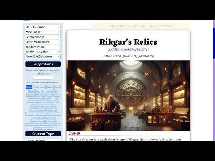Toggle the Staves tag
215x161 pixels.
pos(37,91)
